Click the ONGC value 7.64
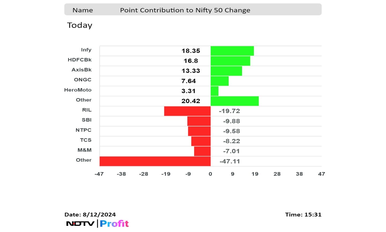The width and height of the screenshot is (386, 232). point(188,81)
